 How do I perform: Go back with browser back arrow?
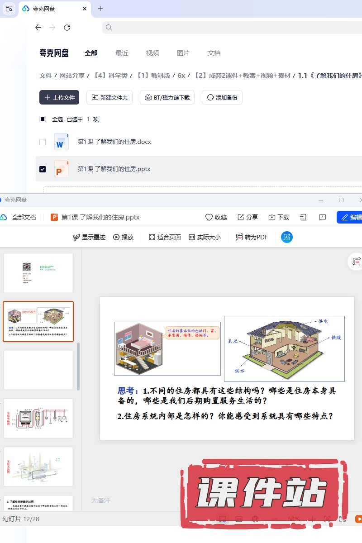point(38,28)
